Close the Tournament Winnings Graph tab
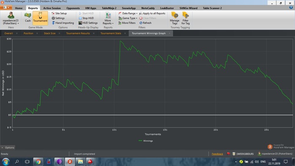The height and width of the screenshot is (166, 295). click(x=169, y=33)
